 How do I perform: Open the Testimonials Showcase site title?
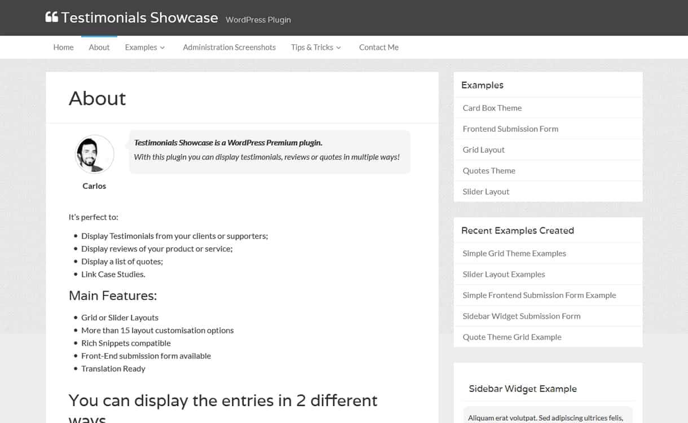(x=139, y=17)
